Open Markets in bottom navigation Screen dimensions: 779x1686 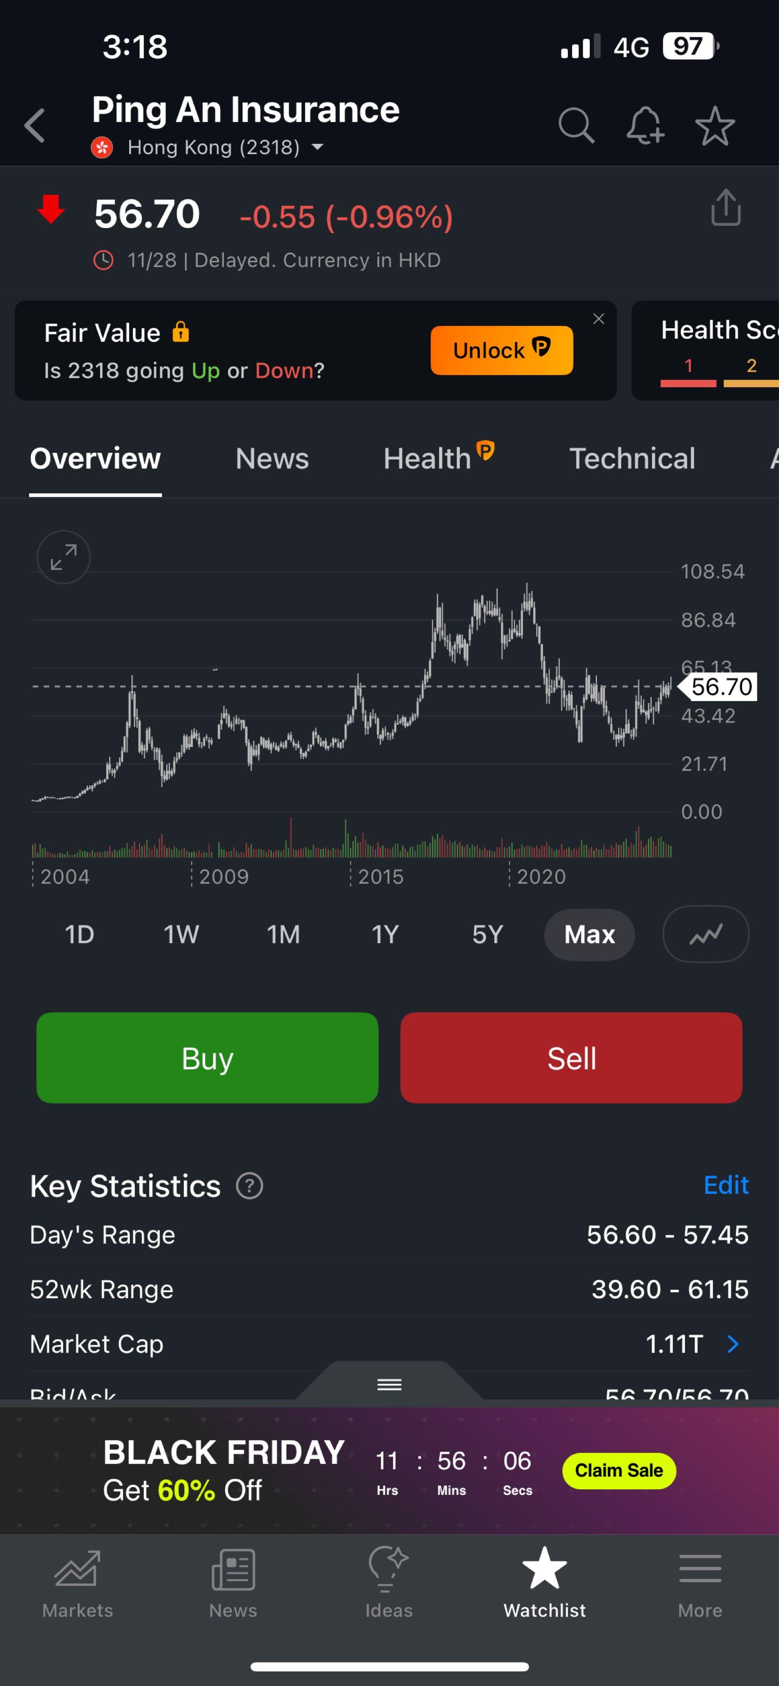tap(77, 1582)
